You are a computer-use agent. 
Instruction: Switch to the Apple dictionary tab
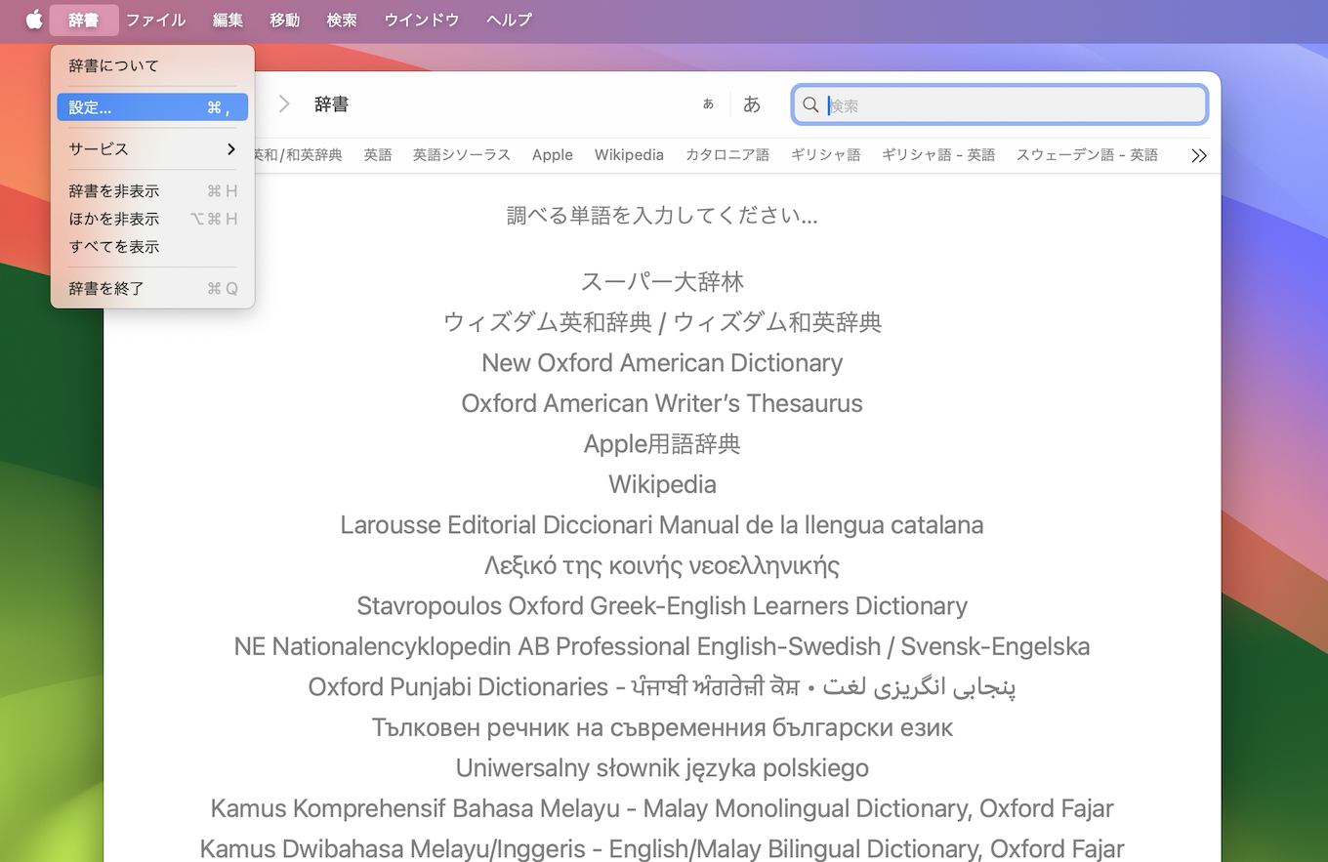coord(553,155)
